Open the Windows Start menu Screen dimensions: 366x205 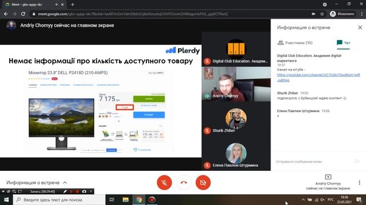[6, 200]
